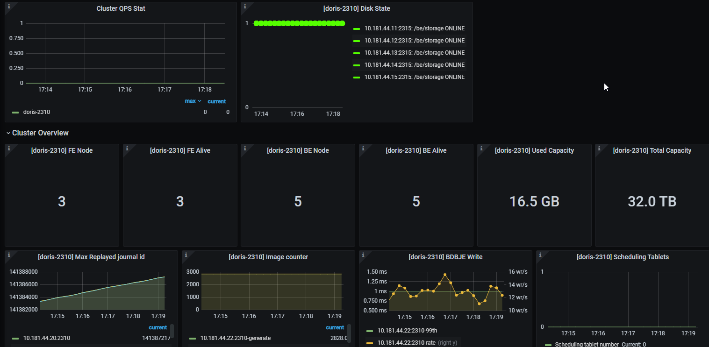Toggle 10.181.44.22:2310-generate series
This screenshot has height=347, width=709.
coord(236,338)
